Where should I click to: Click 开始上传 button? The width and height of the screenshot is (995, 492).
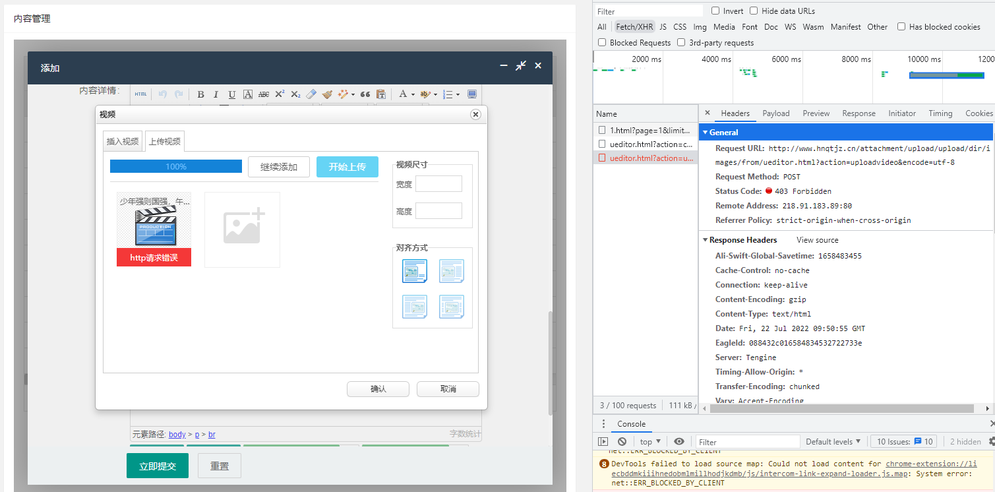347,167
